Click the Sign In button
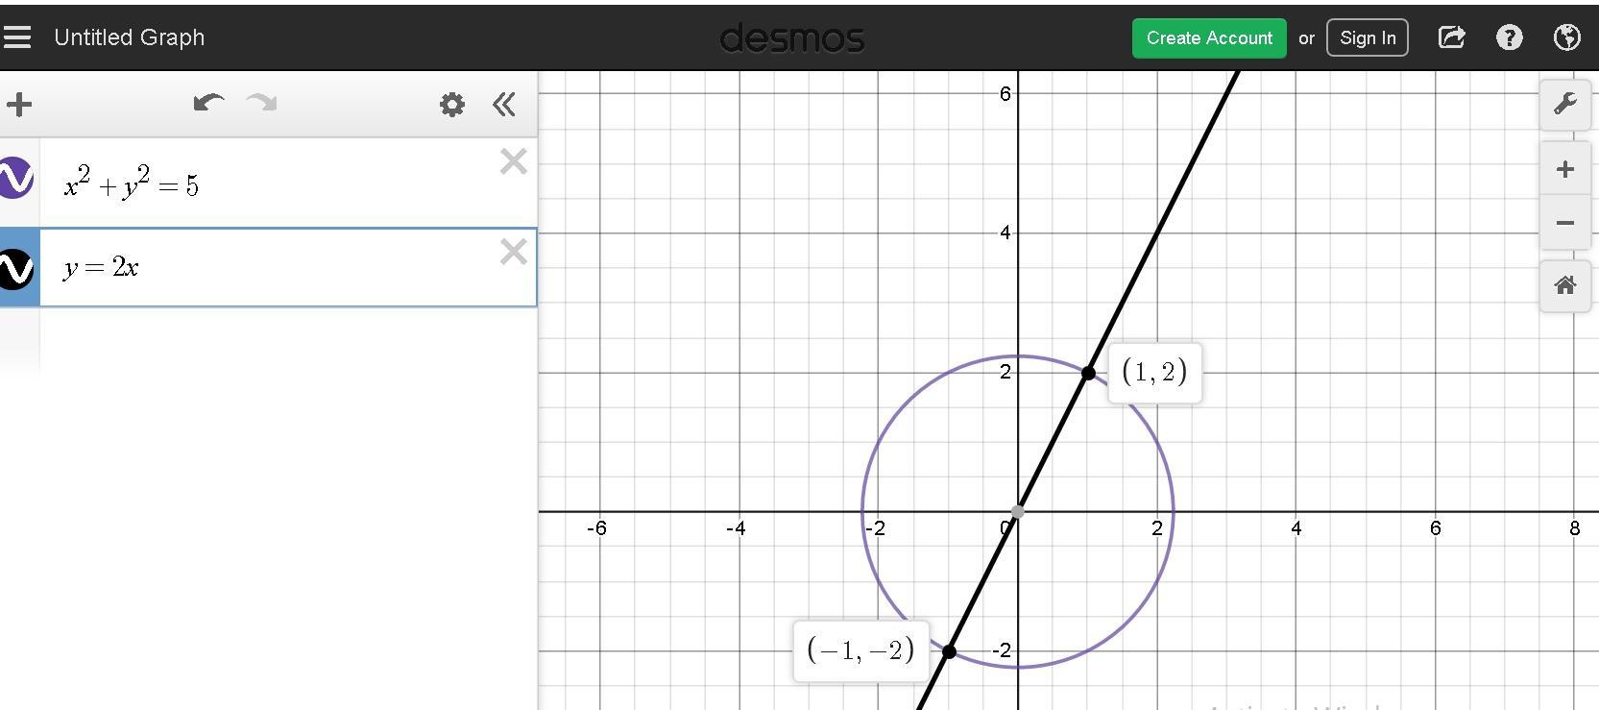 (1368, 38)
